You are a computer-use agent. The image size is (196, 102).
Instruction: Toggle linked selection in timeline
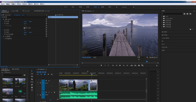(x=45, y=74)
